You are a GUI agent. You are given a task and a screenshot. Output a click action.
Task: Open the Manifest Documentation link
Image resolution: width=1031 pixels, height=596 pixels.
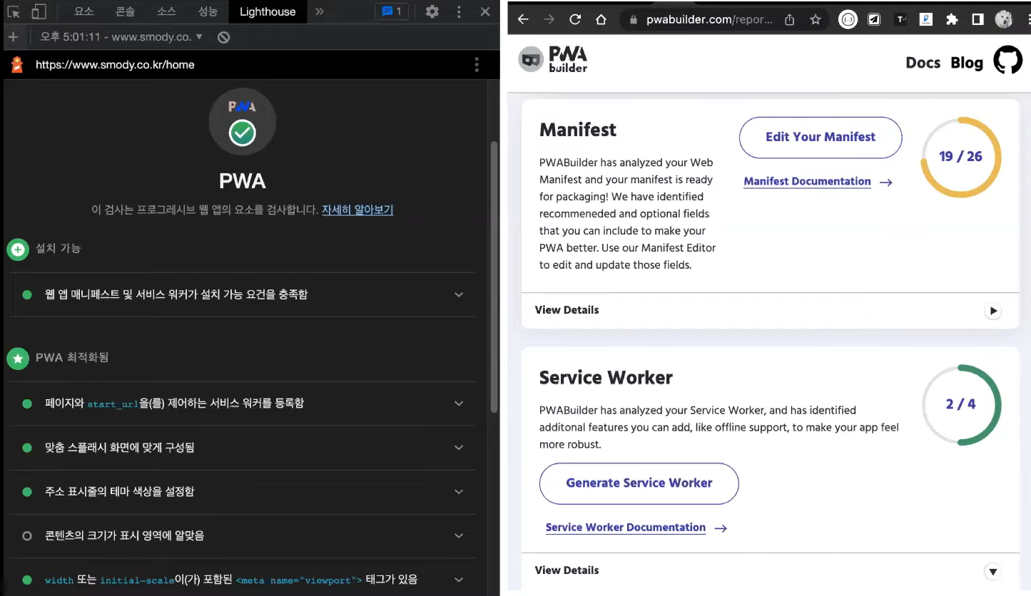[807, 181]
